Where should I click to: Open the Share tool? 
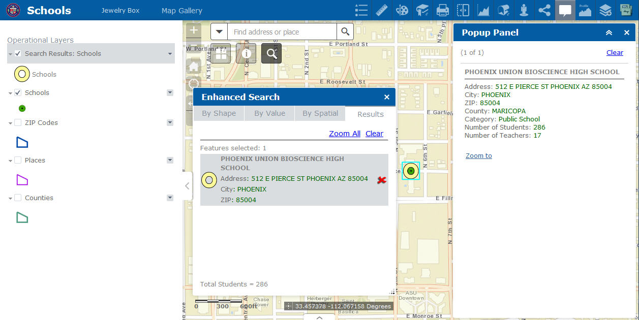pos(544,10)
